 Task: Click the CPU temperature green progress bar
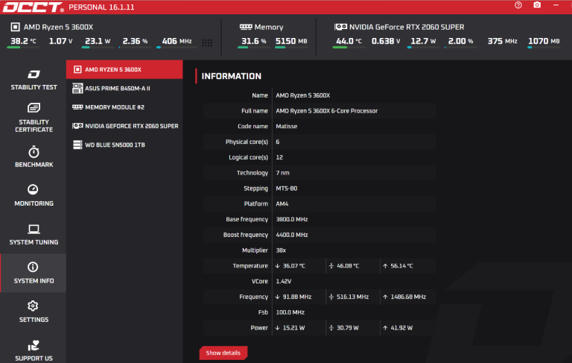click(23, 48)
